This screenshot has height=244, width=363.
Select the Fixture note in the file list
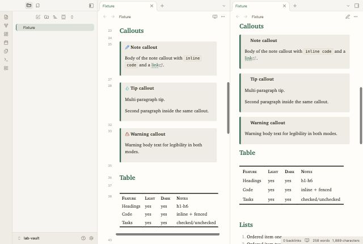(x=55, y=27)
